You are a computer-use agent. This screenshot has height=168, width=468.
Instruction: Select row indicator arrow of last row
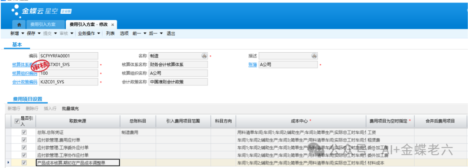(x=8, y=163)
